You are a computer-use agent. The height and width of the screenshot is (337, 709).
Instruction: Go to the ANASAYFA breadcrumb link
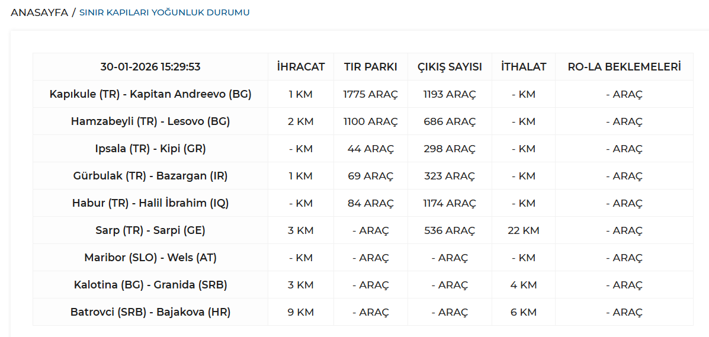(x=39, y=12)
